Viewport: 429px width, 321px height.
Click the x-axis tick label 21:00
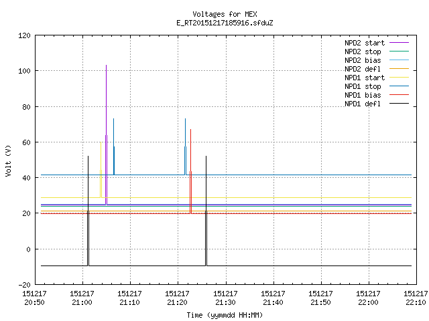pos(82,302)
